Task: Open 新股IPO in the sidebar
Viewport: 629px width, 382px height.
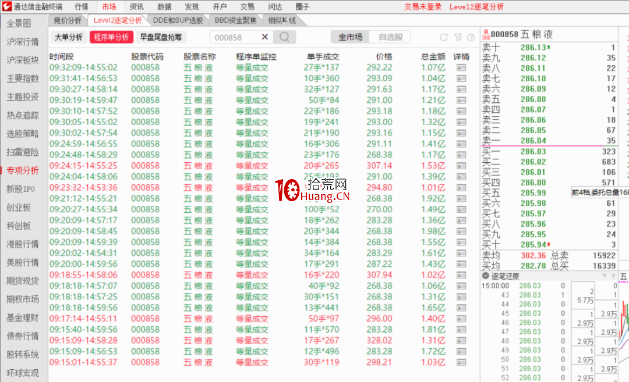Action: 20,189
